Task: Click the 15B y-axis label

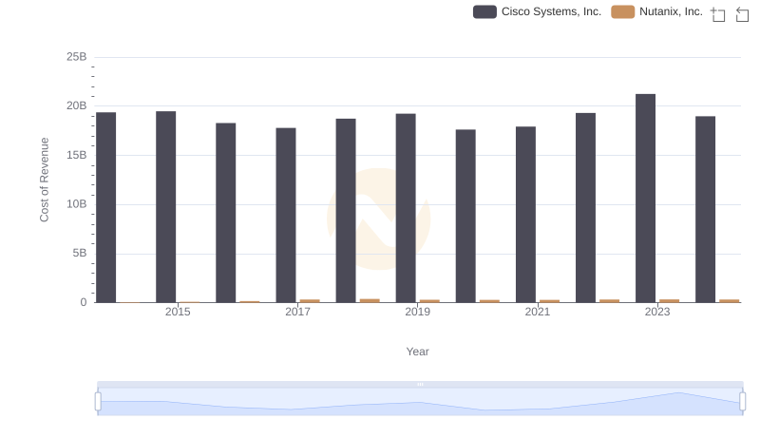Action: (77, 155)
